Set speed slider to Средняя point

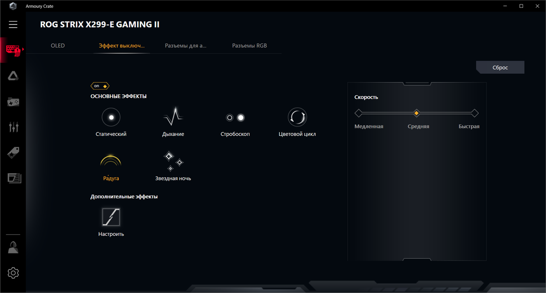point(417,113)
